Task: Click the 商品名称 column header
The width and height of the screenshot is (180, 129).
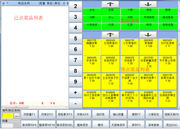Action: pyautogui.click(x=24, y=4)
